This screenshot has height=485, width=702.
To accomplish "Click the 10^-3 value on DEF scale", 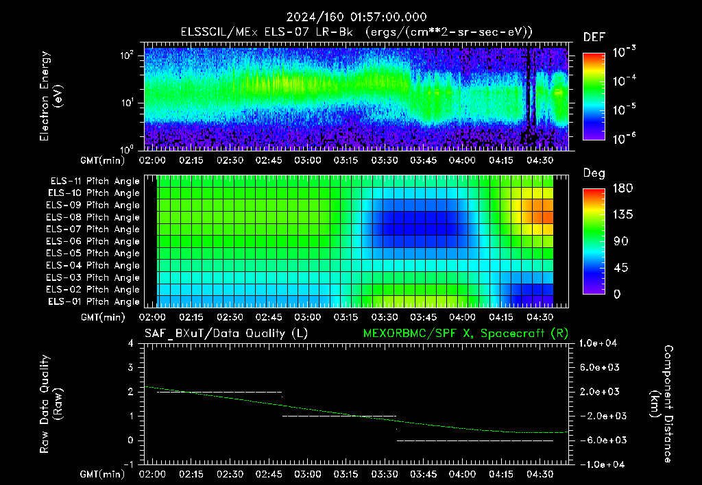I will point(624,52).
